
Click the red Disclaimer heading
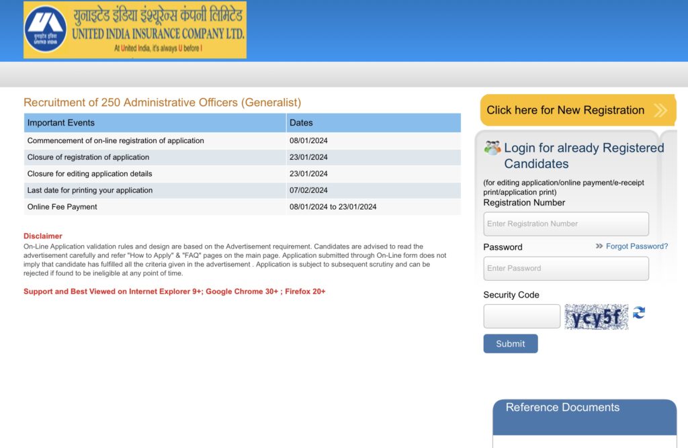pos(43,236)
